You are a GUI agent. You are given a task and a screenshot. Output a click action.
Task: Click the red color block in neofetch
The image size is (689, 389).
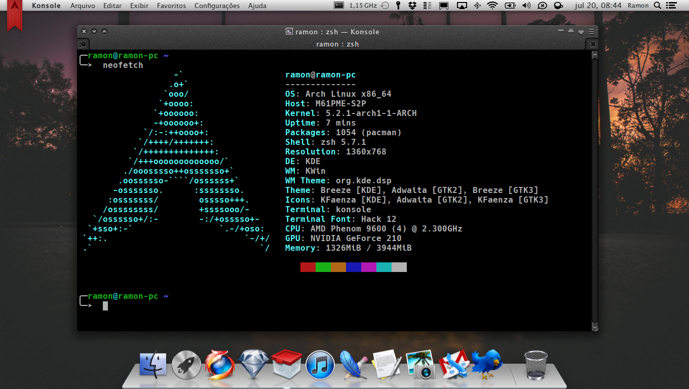[308, 267]
